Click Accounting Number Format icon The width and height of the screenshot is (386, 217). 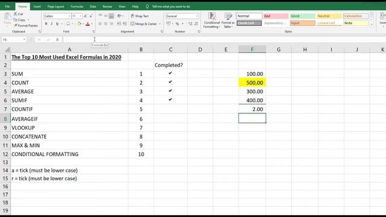point(168,24)
